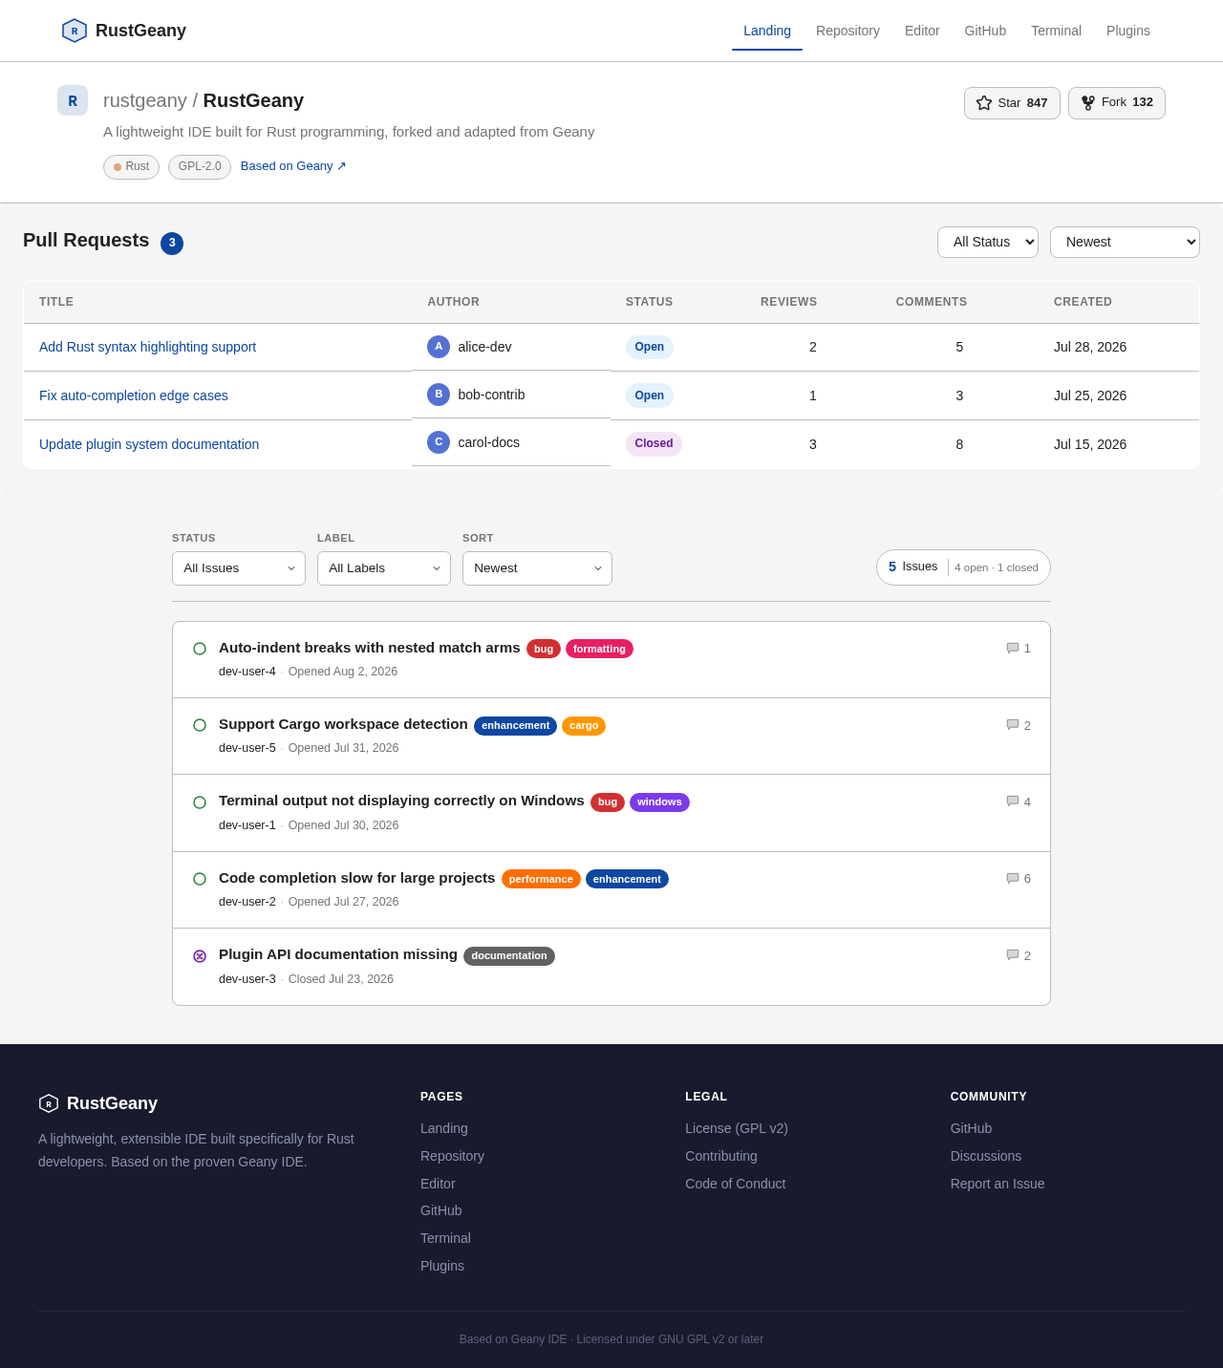Open the Newest pull request sort dropdown
The width and height of the screenshot is (1223, 1368).
1125,242
